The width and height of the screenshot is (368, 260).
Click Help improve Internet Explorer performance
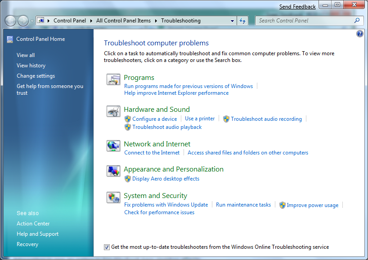pos(176,93)
